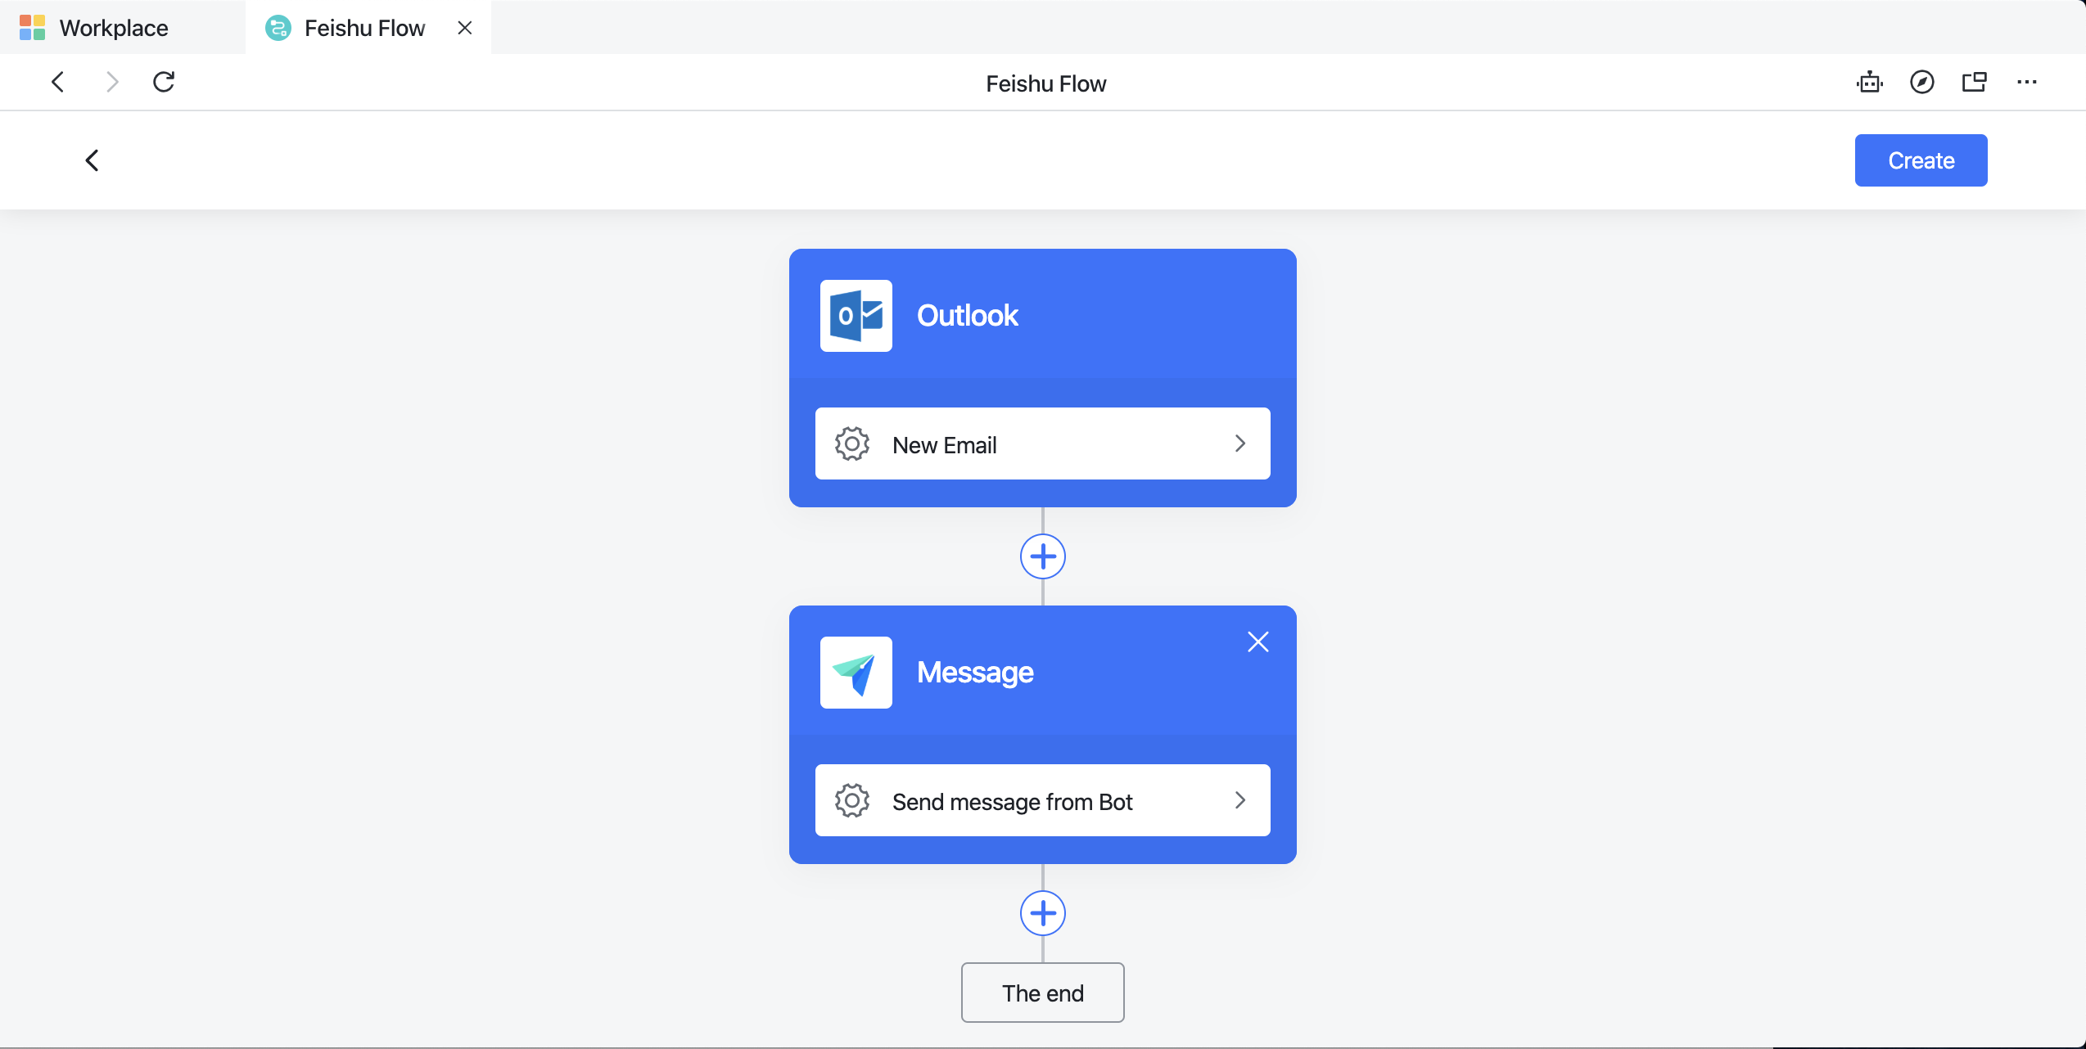Image resolution: width=2086 pixels, height=1049 pixels.
Task: Remove the Message step
Action: click(1258, 642)
